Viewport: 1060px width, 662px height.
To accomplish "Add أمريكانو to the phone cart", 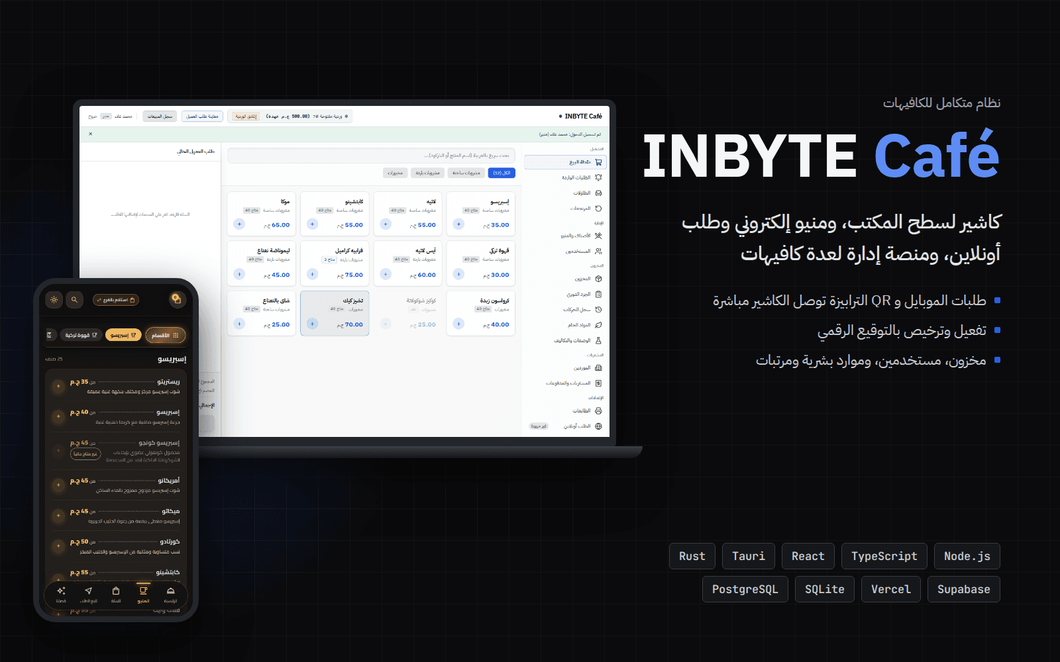I will click(x=58, y=485).
